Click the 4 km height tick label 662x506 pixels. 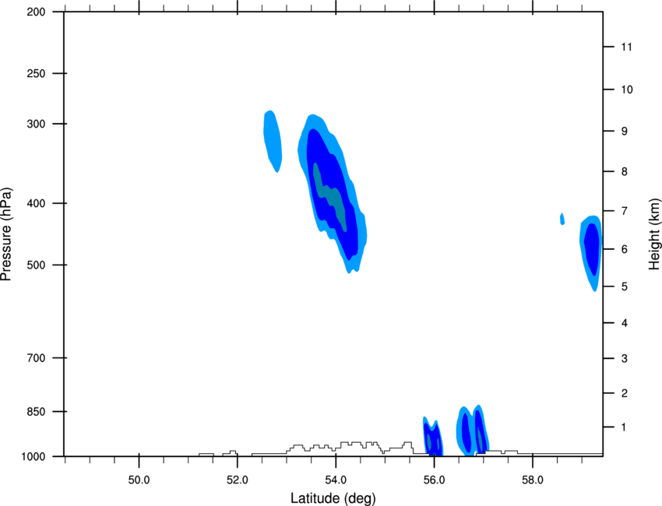(x=625, y=323)
